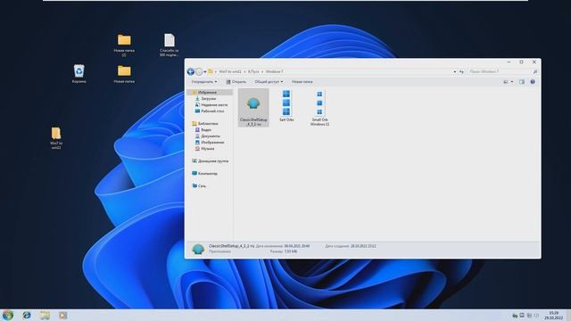571x321 pixels.
Task: Click the taskbar clock and date
Action: pos(553,315)
